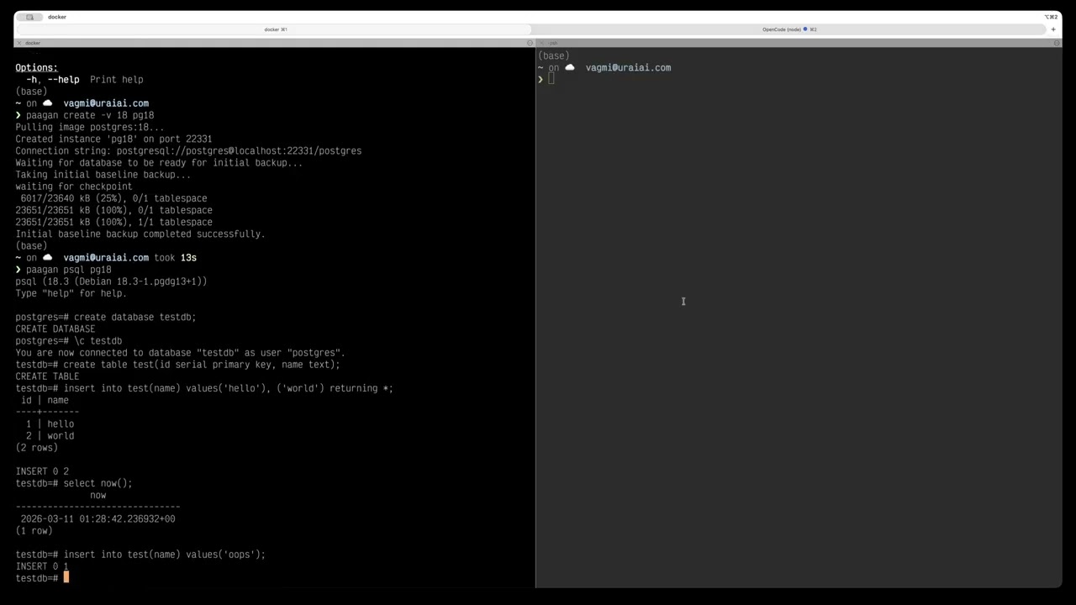Click 'paagan create -v 18 pg18' command line
Viewport: 1076px width, 605px height.
[x=90, y=115]
